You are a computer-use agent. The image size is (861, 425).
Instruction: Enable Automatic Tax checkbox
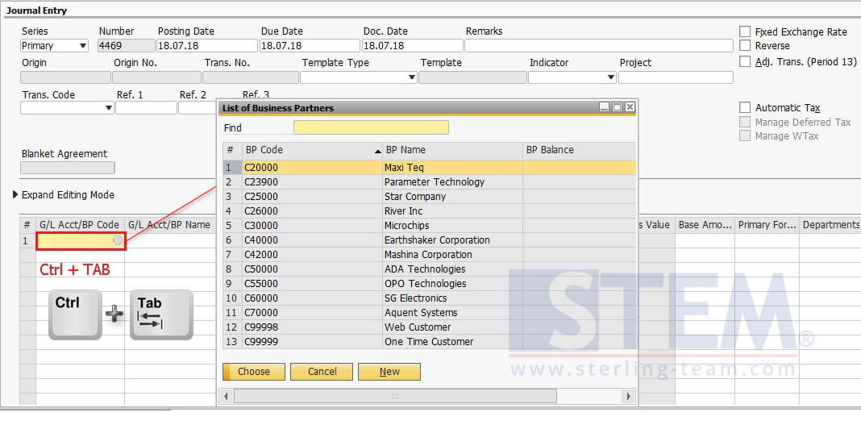[745, 107]
